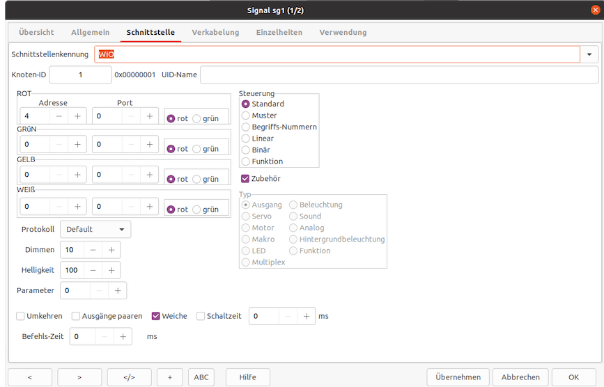Click into the UID-Name text field
The height and width of the screenshot is (387, 604).
(398, 74)
